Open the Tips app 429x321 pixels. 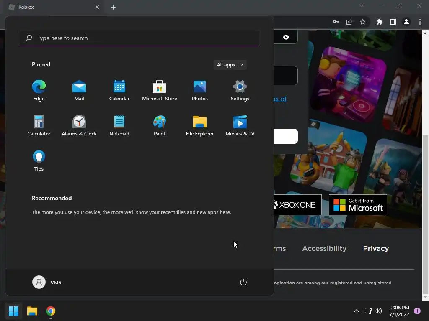tap(39, 161)
